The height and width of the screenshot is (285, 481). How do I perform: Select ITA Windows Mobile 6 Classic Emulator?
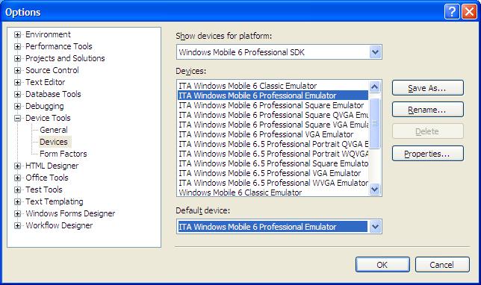point(273,86)
